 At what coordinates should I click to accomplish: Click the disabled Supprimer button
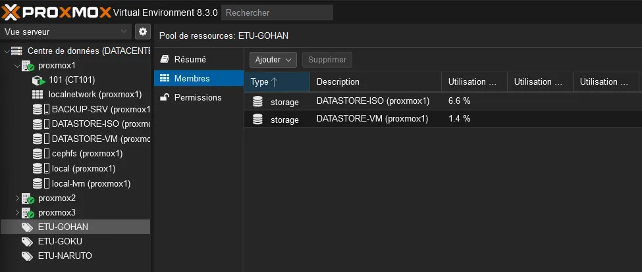327,60
